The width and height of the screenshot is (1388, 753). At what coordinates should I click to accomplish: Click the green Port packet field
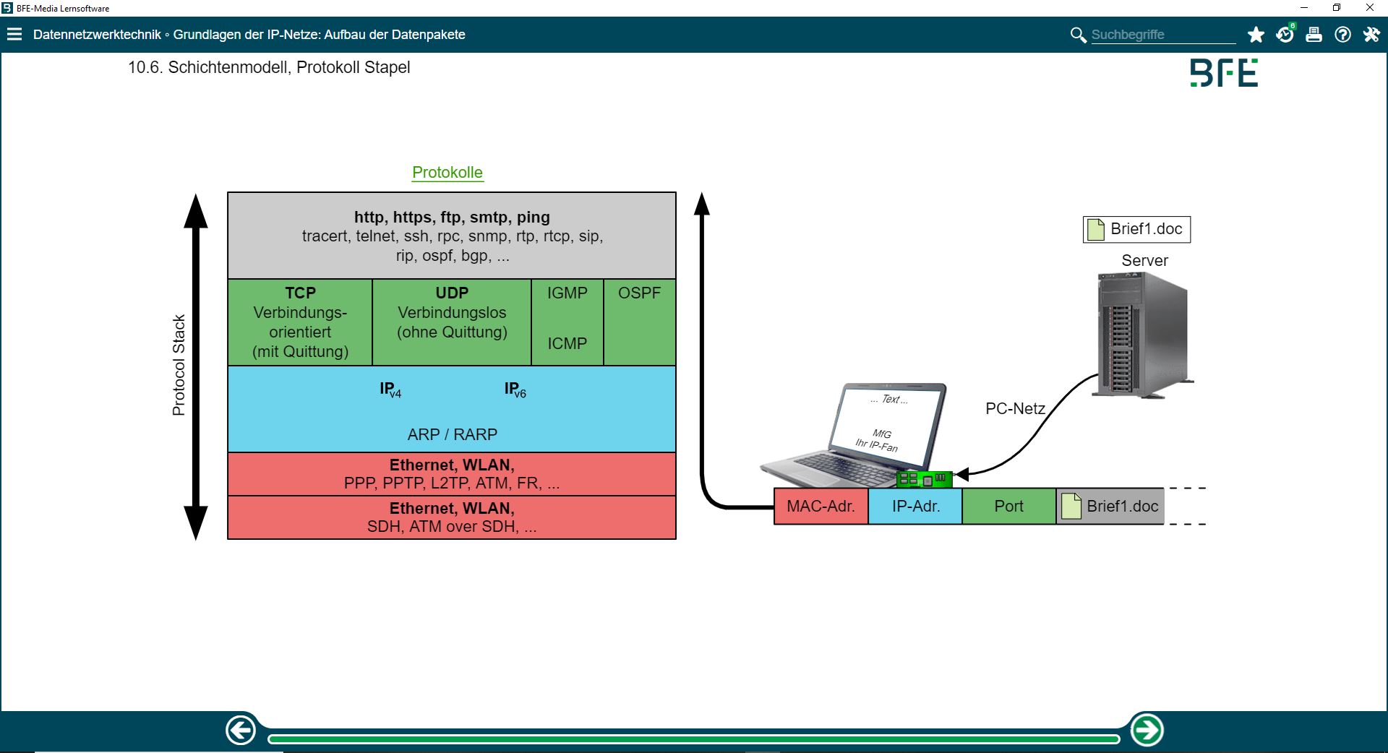click(x=1008, y=507)
